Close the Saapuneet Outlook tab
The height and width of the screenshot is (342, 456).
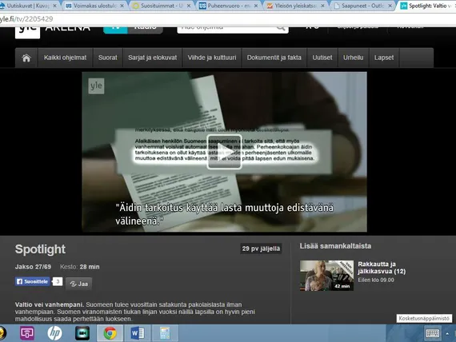(390, 6)
